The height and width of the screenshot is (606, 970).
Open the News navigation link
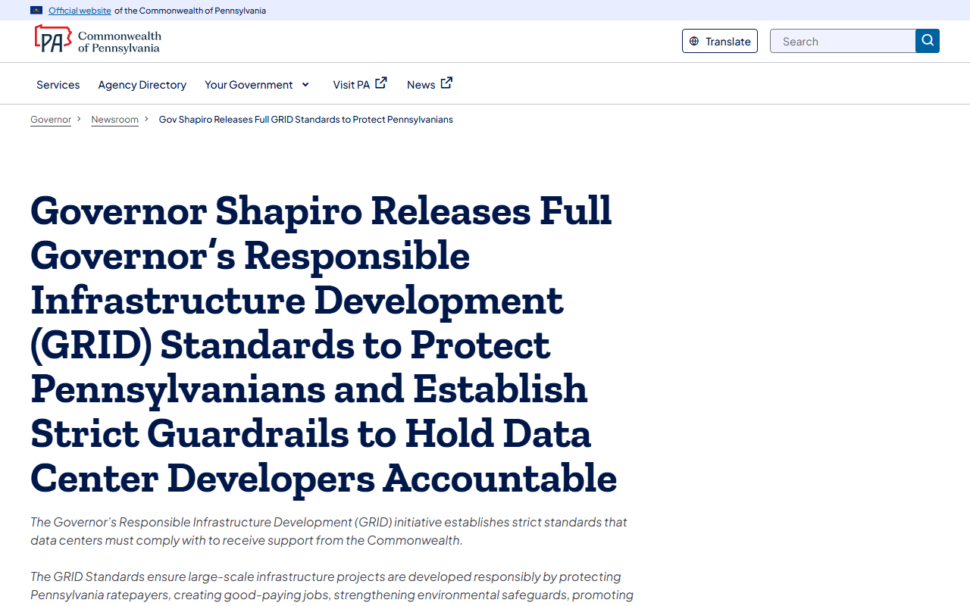430,84
